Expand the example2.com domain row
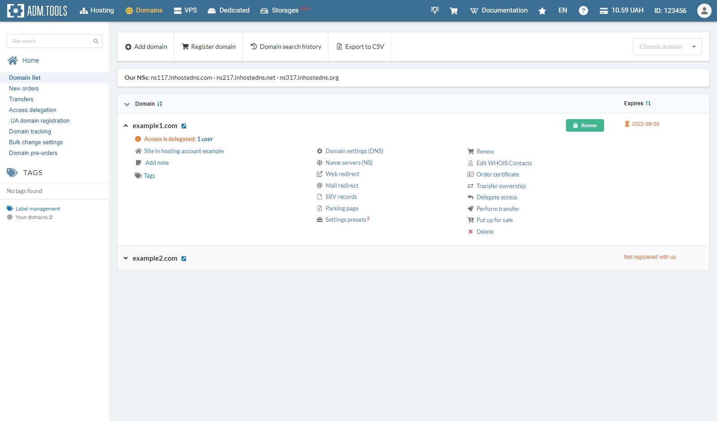 coord(126,258)
